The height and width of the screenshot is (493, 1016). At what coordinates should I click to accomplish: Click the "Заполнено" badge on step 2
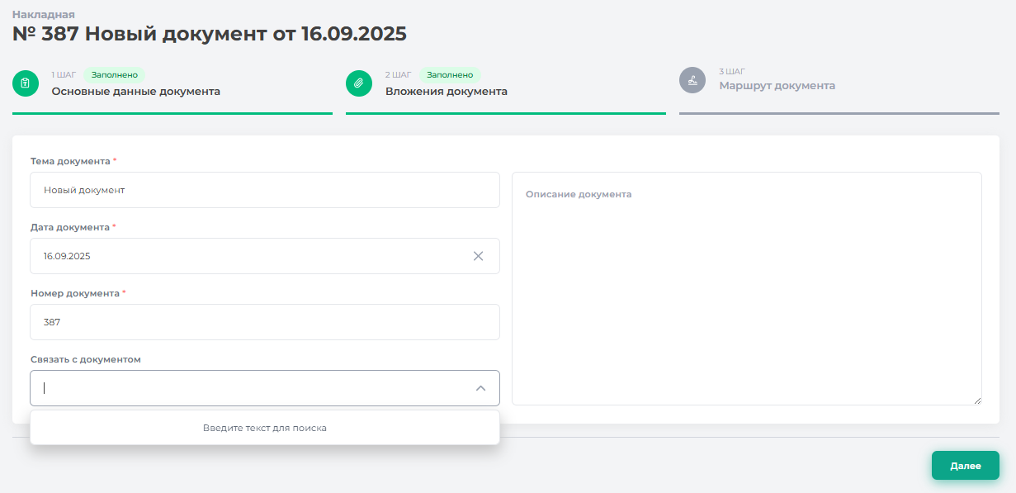[450, 74]
